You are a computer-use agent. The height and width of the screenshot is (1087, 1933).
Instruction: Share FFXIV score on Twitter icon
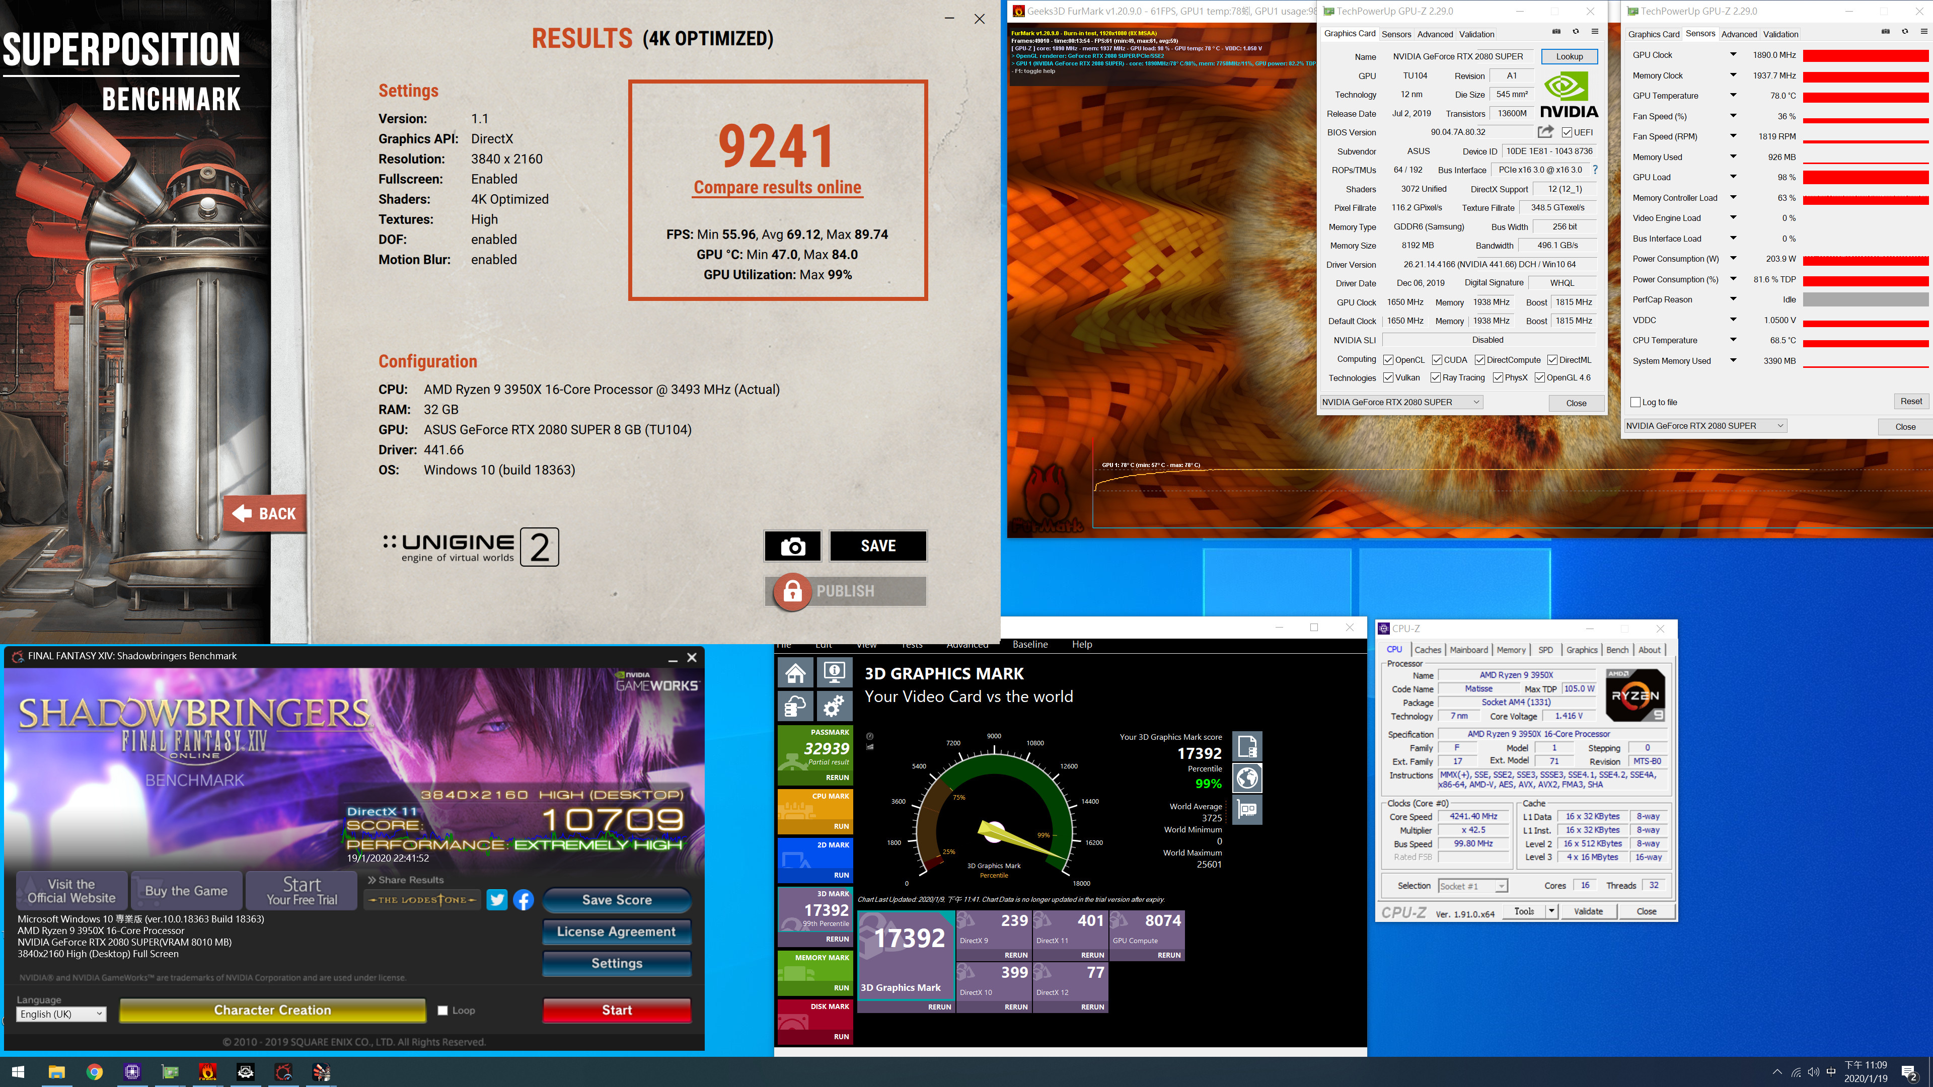point(497,899)
